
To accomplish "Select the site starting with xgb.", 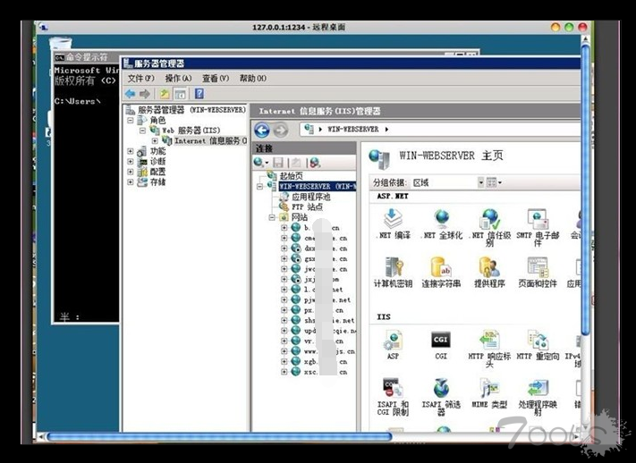I will (x=326, y=362).
